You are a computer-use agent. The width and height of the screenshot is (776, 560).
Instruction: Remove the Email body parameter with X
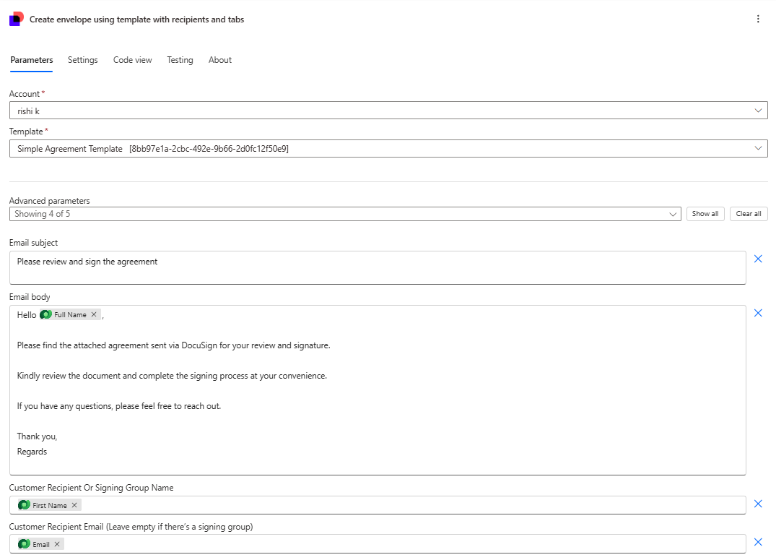click(758, 313)
